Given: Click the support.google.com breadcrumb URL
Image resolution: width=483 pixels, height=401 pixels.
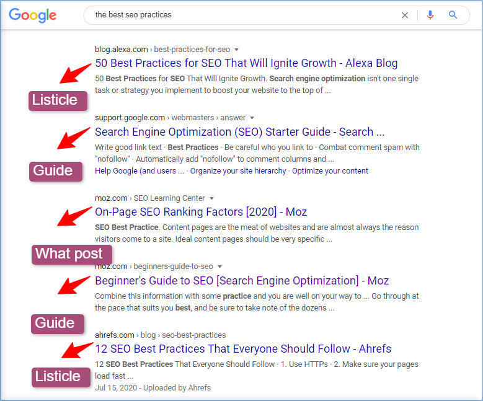Looking at the screenshot, I should point(170,118).
